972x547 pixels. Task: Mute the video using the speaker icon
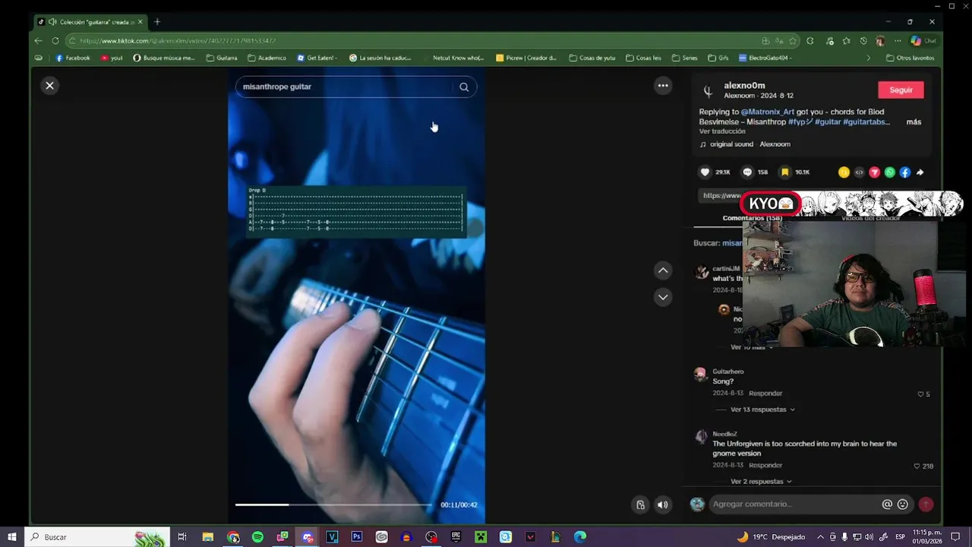pyautogui.click(x=663, y=504)
